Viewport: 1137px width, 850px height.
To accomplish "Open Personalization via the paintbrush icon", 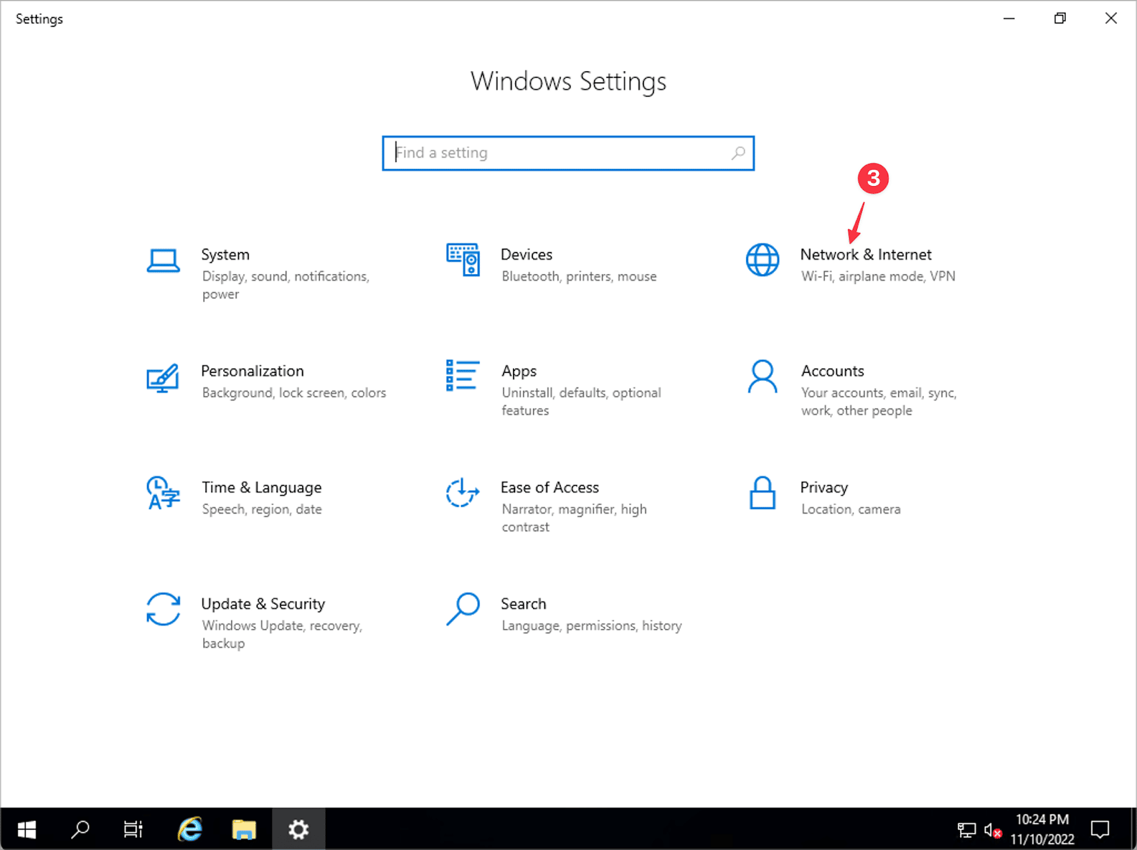I will point(162,378).
